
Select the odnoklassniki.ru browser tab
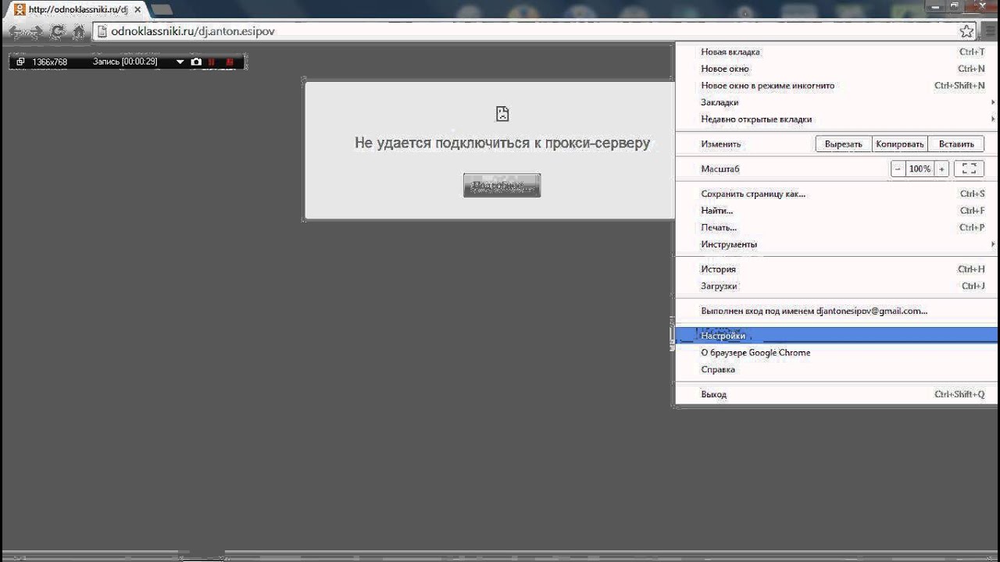(x=77, y=9)
